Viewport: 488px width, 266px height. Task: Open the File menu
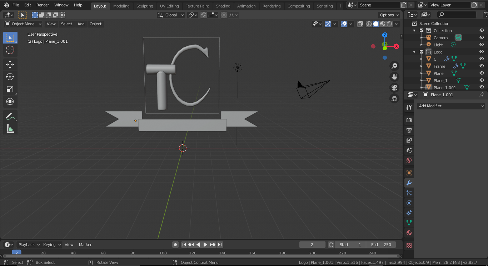point(16,5)
